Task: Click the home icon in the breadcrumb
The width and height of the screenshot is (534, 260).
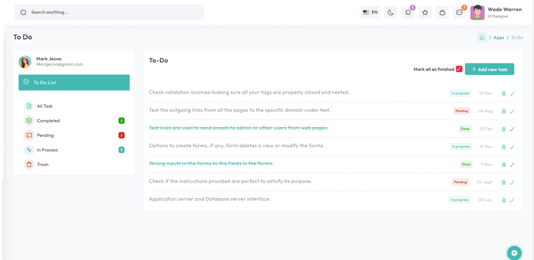Action: click(481, 37)
